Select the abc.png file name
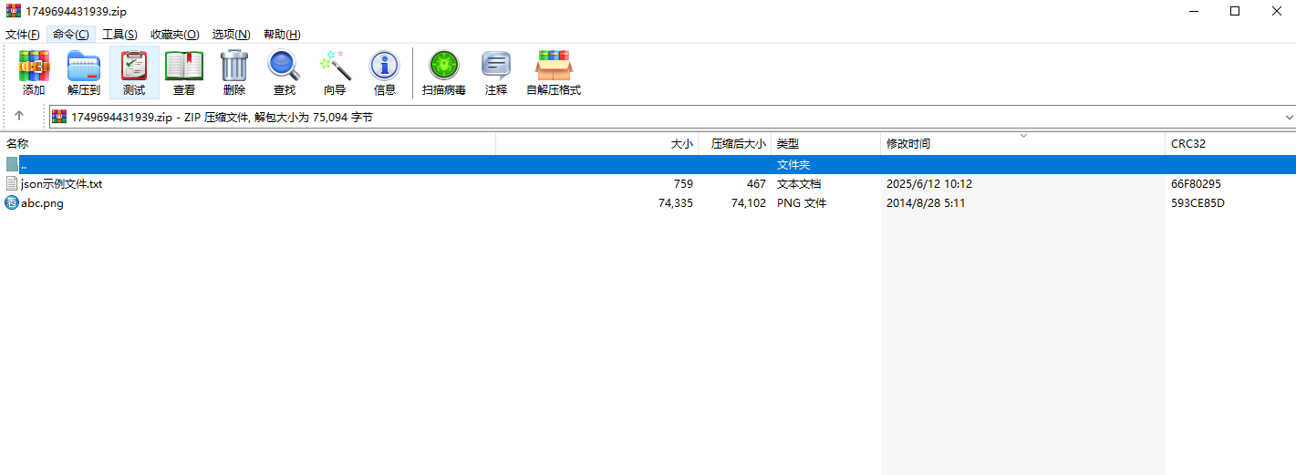The height and width of the screenshot is (475, 1296). pos(42,203)
